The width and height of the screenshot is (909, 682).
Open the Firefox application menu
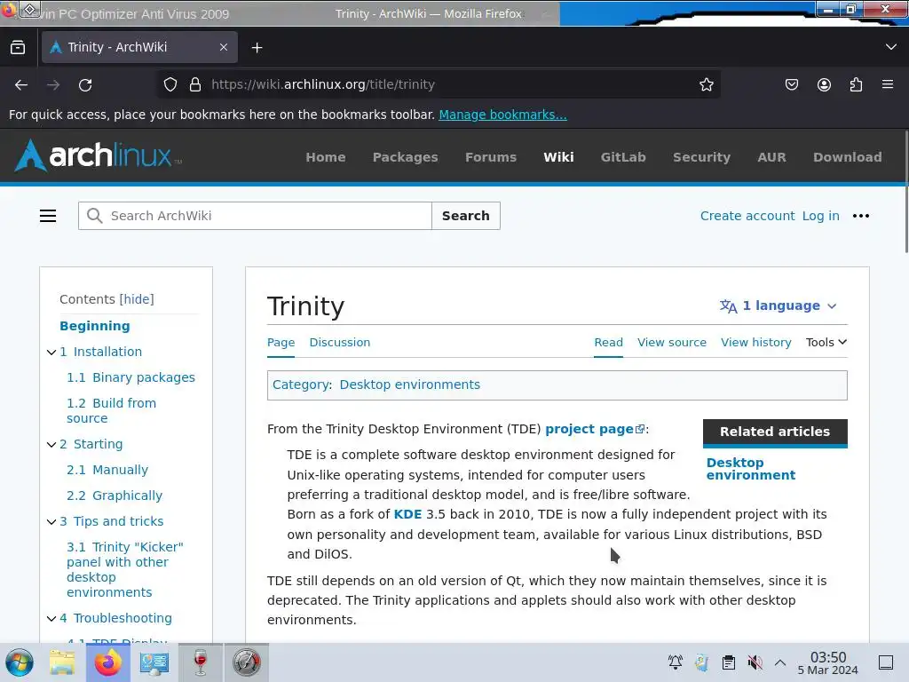pyautogui.click(x=888, y=84)
